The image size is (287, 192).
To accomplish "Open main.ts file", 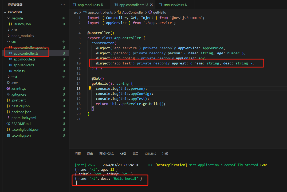I will [19, 71].
